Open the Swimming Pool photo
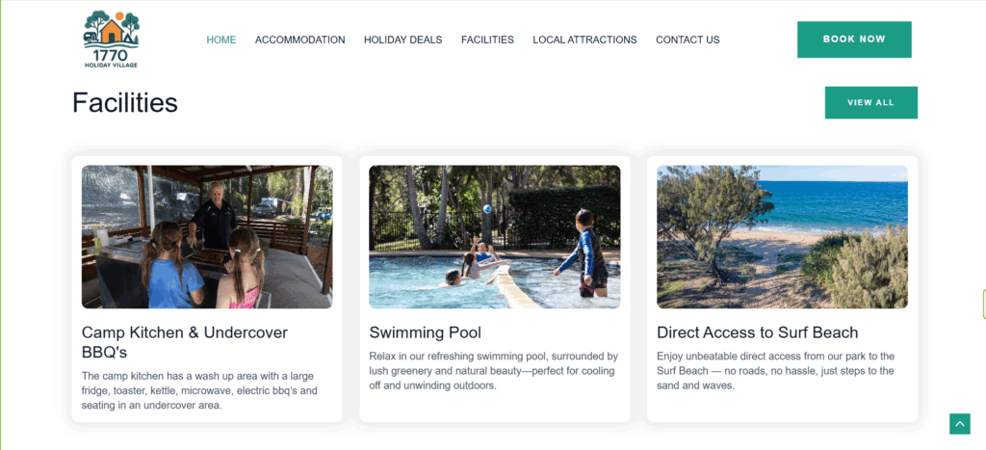986x450 pixels. [494, 236]
